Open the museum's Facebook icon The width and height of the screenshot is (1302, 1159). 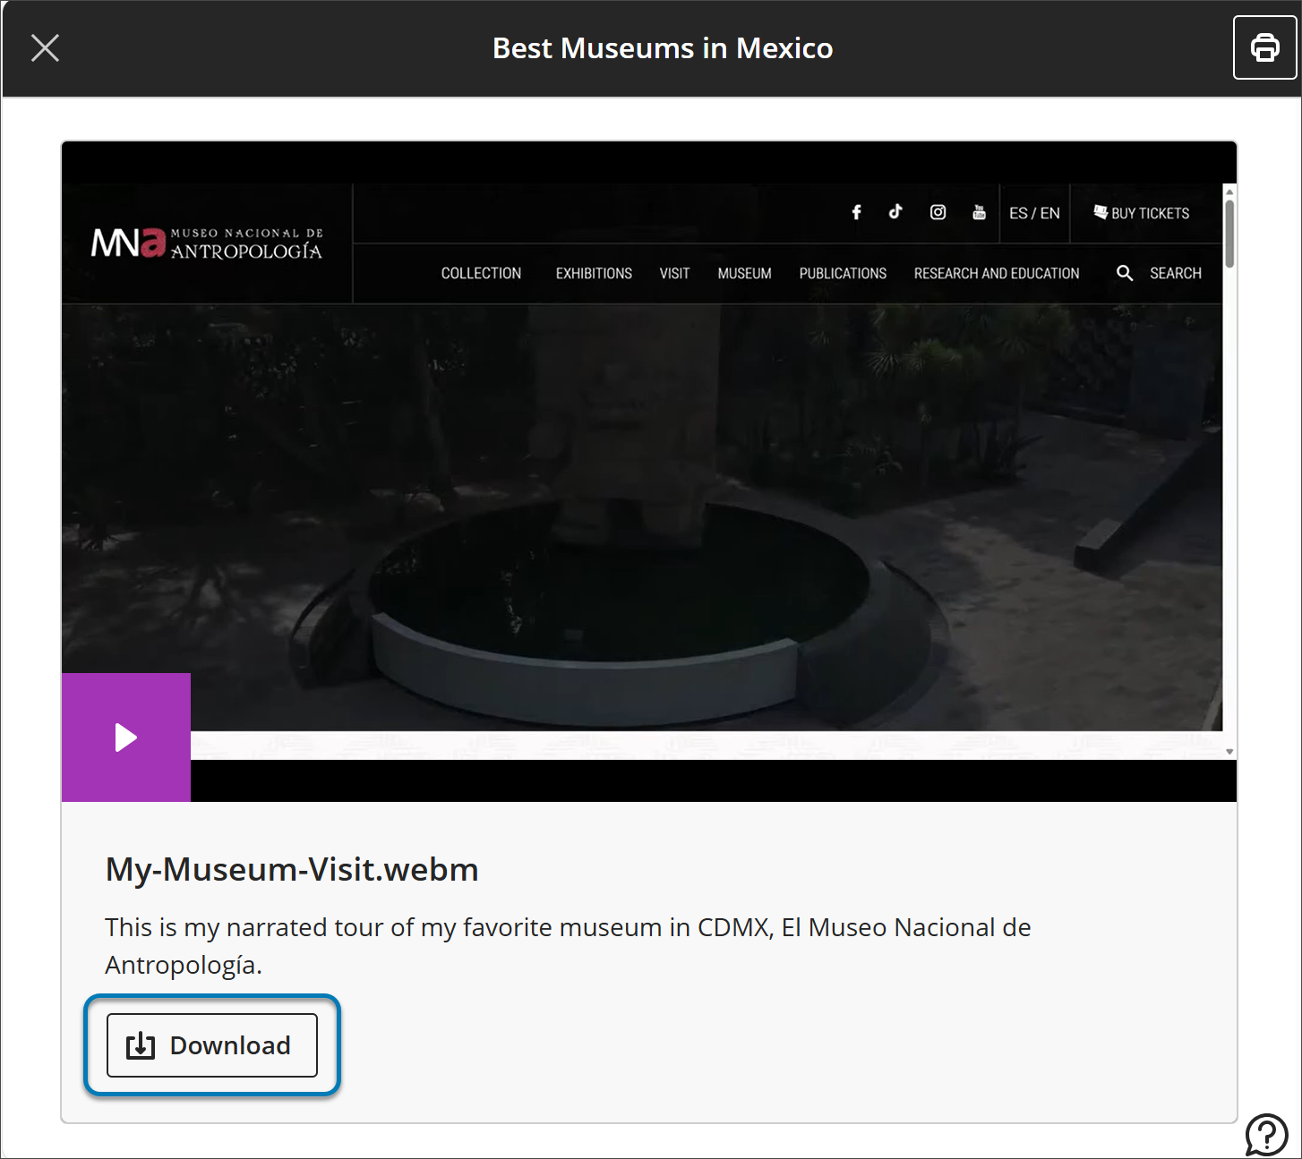856,212
